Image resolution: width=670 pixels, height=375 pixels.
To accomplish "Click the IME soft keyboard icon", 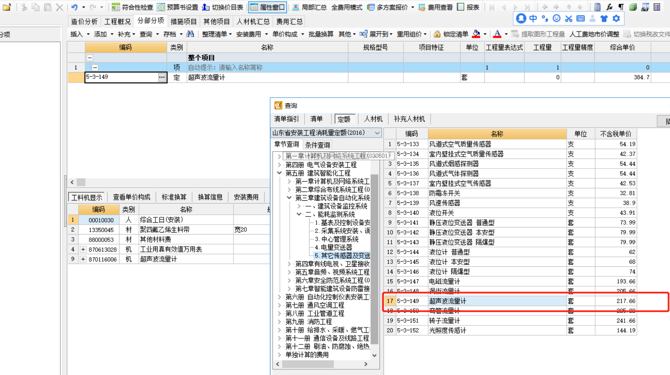I will pyautogui.click(x=581, y=19).
